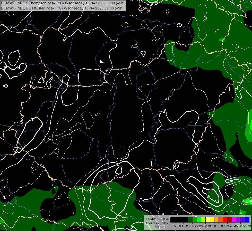Image resolution: width=252 pixels, height=231 pixels.
Task: Click the legend tick value '20'
Action: coord(188,226)
